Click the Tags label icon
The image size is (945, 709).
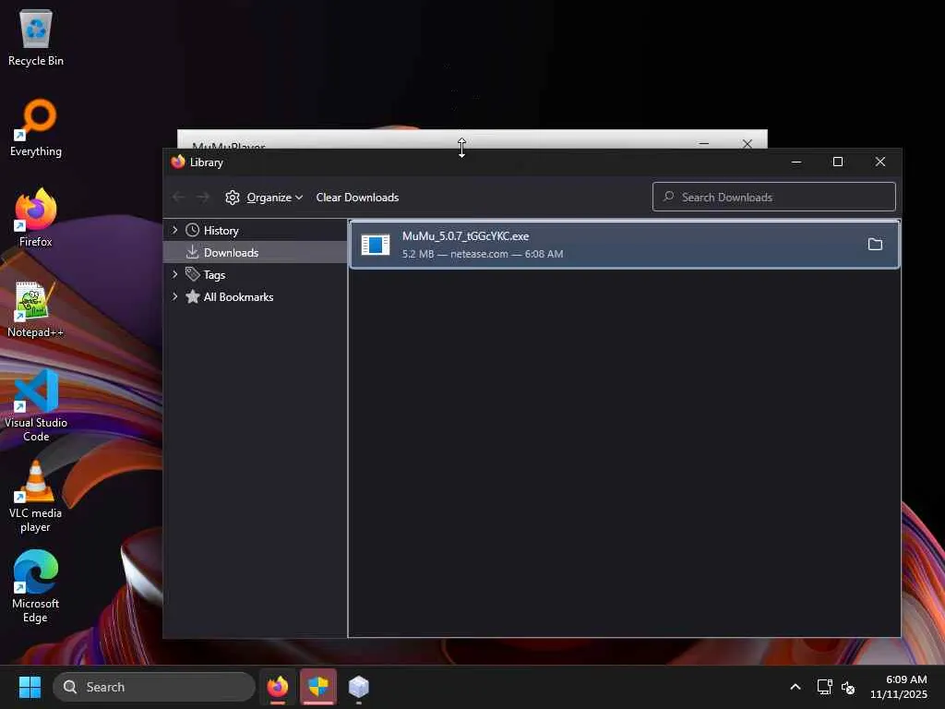click(192, 274)
